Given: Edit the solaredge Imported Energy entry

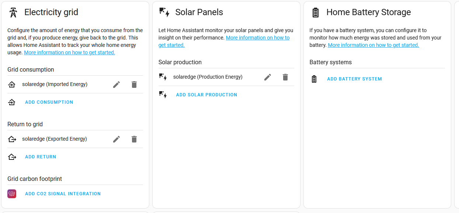Looking at the screenshot, I should (x=116, y=84).
